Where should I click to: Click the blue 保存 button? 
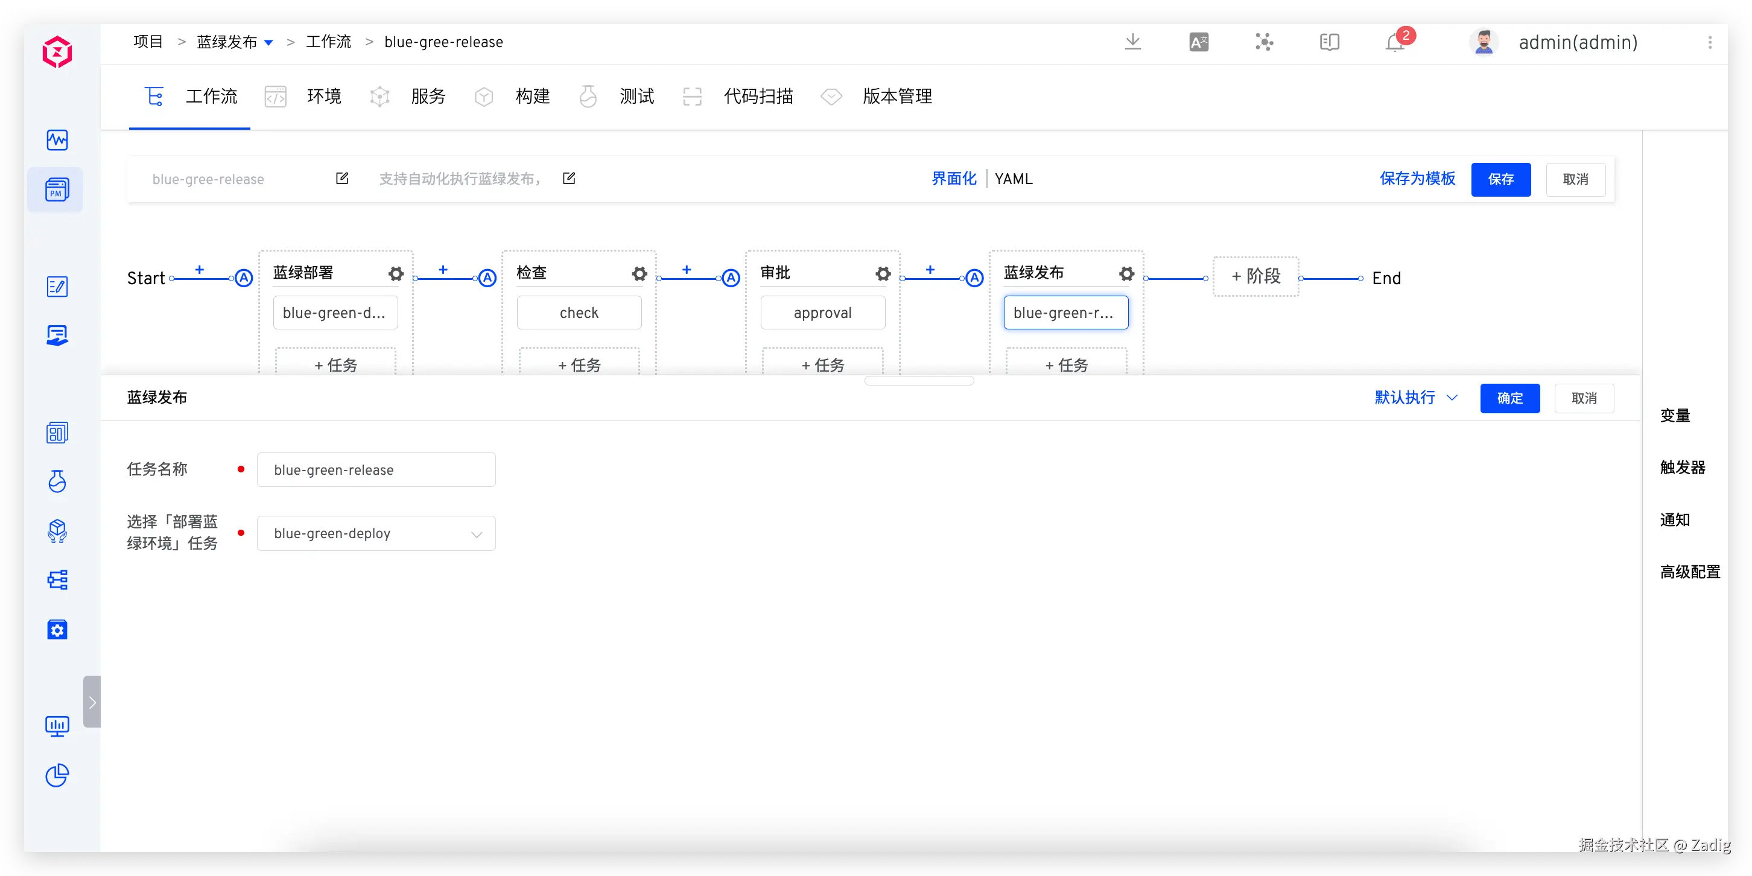pyautogui.click(x=1500, y=180)
